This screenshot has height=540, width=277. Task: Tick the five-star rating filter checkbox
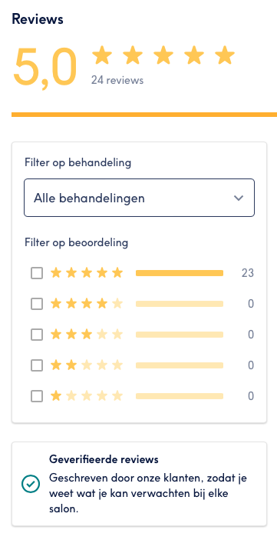[x=37, y=273]
